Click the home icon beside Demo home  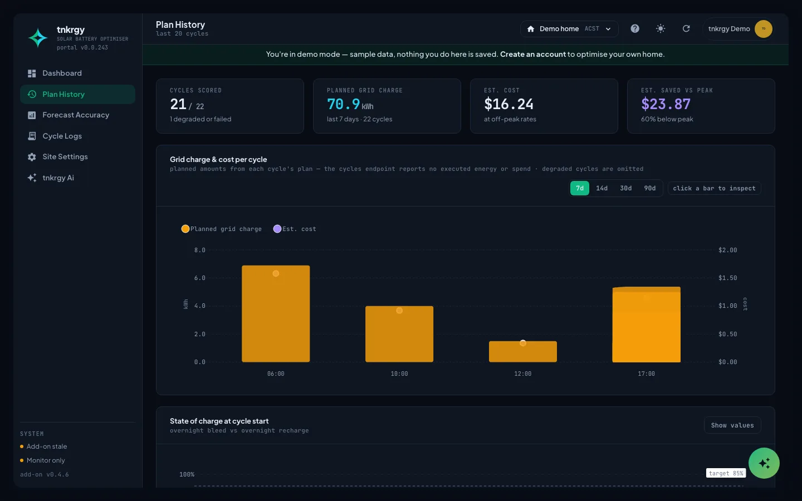pyautogui.click(x=531, y=29)
